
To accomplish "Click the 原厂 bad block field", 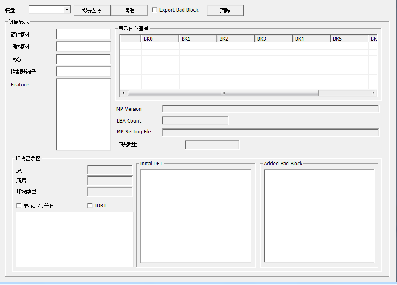I will pos(110,170).
